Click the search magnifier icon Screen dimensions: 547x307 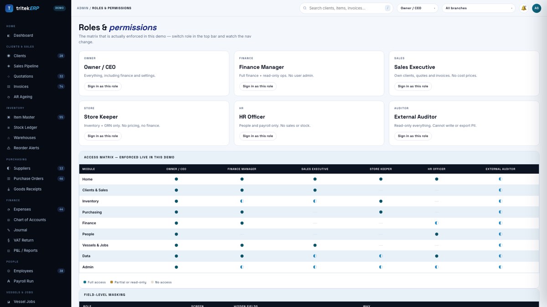click(x=305, y=8)
